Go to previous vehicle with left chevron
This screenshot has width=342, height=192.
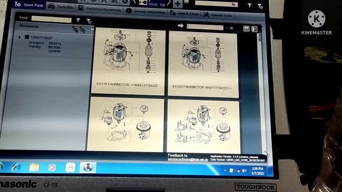(134, 2)
